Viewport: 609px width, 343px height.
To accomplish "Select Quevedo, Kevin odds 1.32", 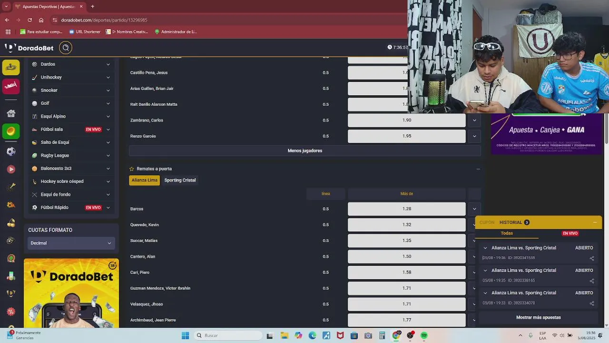I will tap(407, 225).
